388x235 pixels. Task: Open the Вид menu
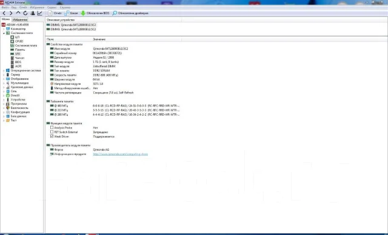coord(14,7)
